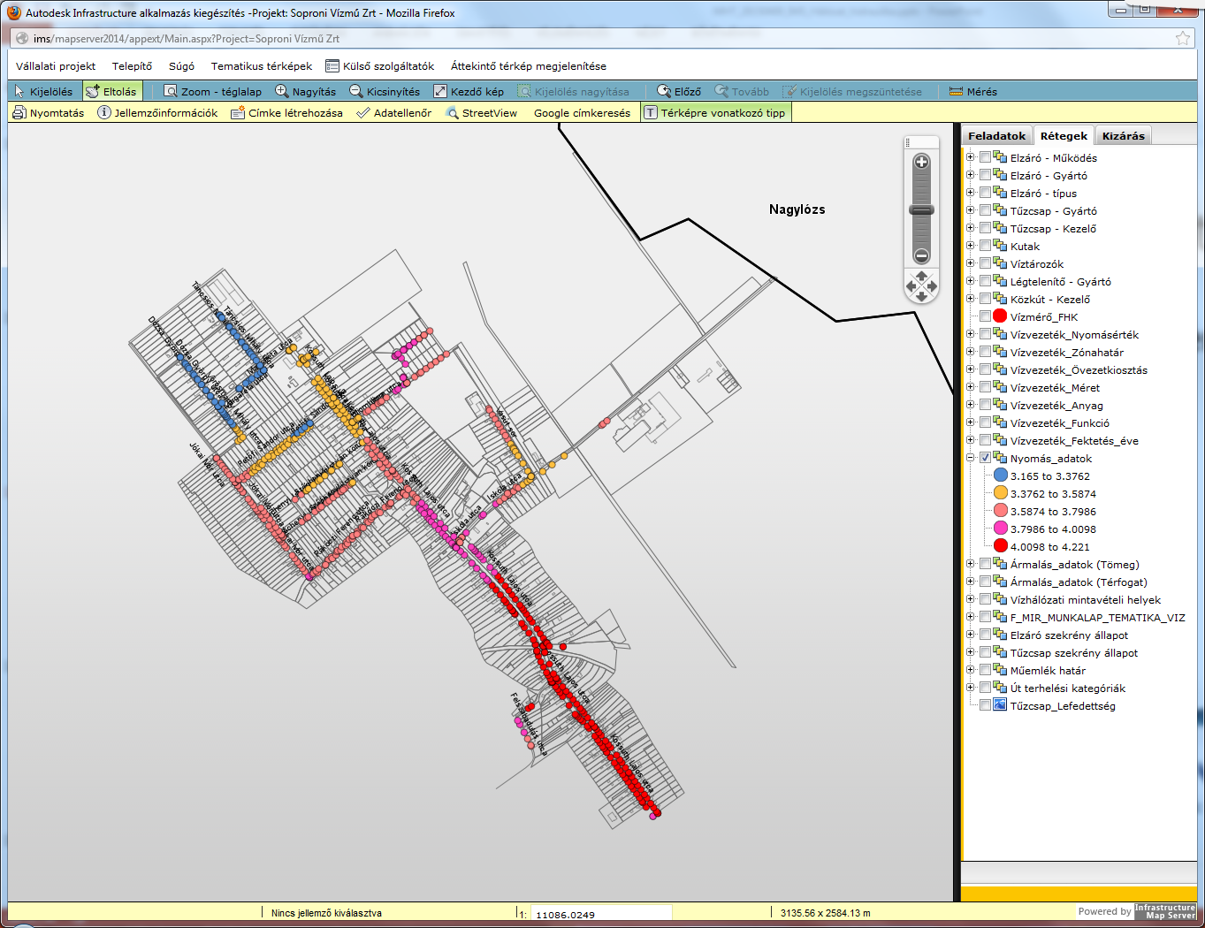Open the Mérés measuring tool
This screenshot has height=928, width=1205.
click(x=972, y=91)
